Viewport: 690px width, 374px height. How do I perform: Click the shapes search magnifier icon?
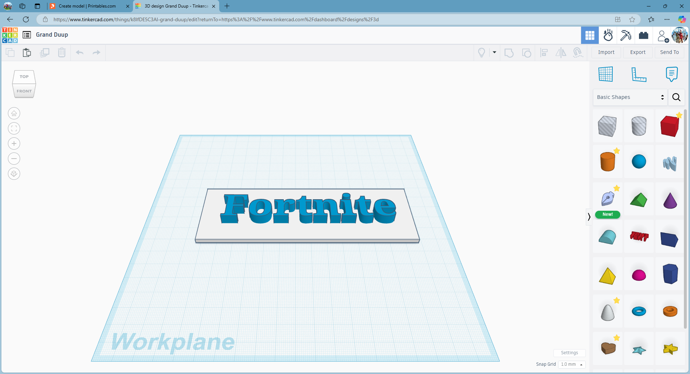pyautogui.click(x=676, y=97)
